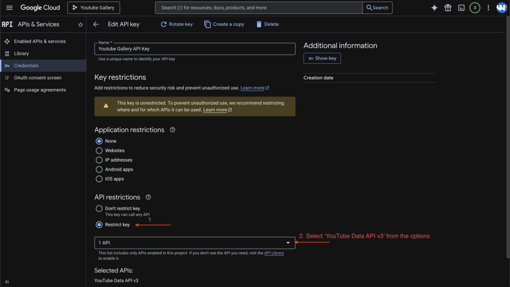The width and height of the screenshot is (510, 287).
Task: Select the Websites application restriction
Action: (x=99, y=150)
